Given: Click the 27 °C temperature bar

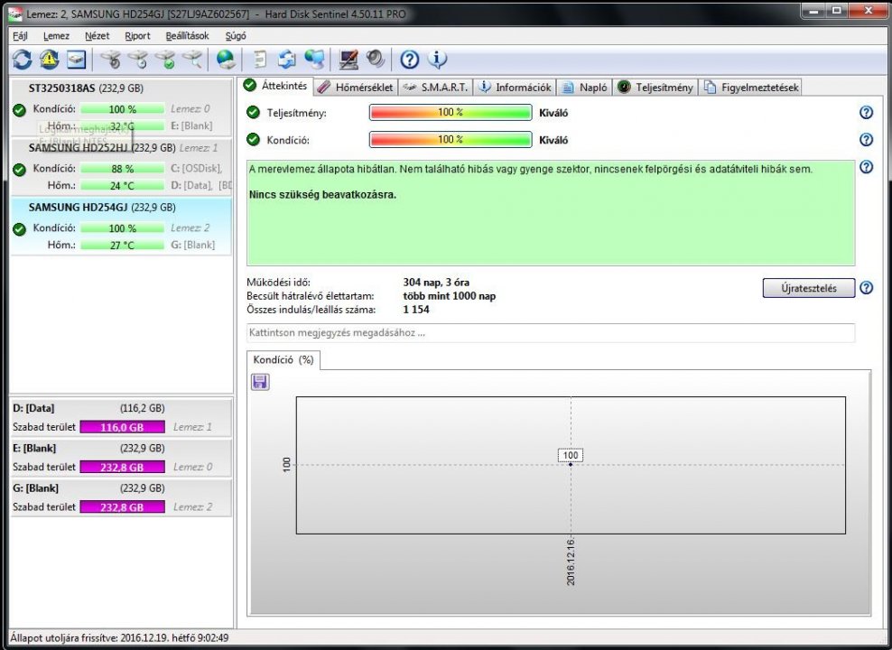Looking at the screenshot, I should coord(122,245).
